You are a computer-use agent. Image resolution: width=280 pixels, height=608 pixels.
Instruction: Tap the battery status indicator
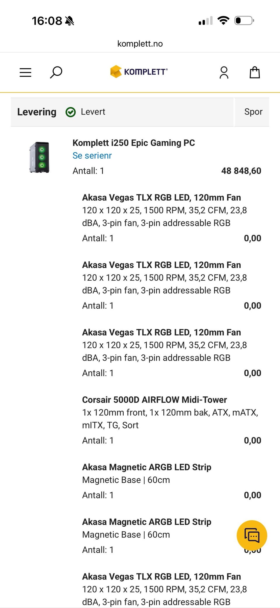coord(244,20)
